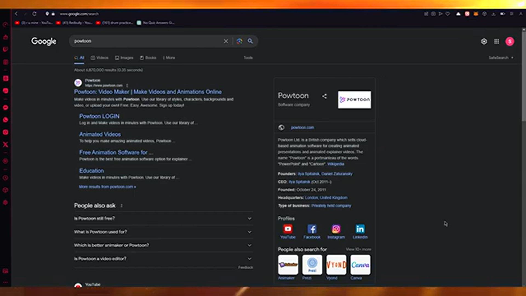Open the Canva thumbnail in People also search
This screenshot has height=296, width=526.
361,265
